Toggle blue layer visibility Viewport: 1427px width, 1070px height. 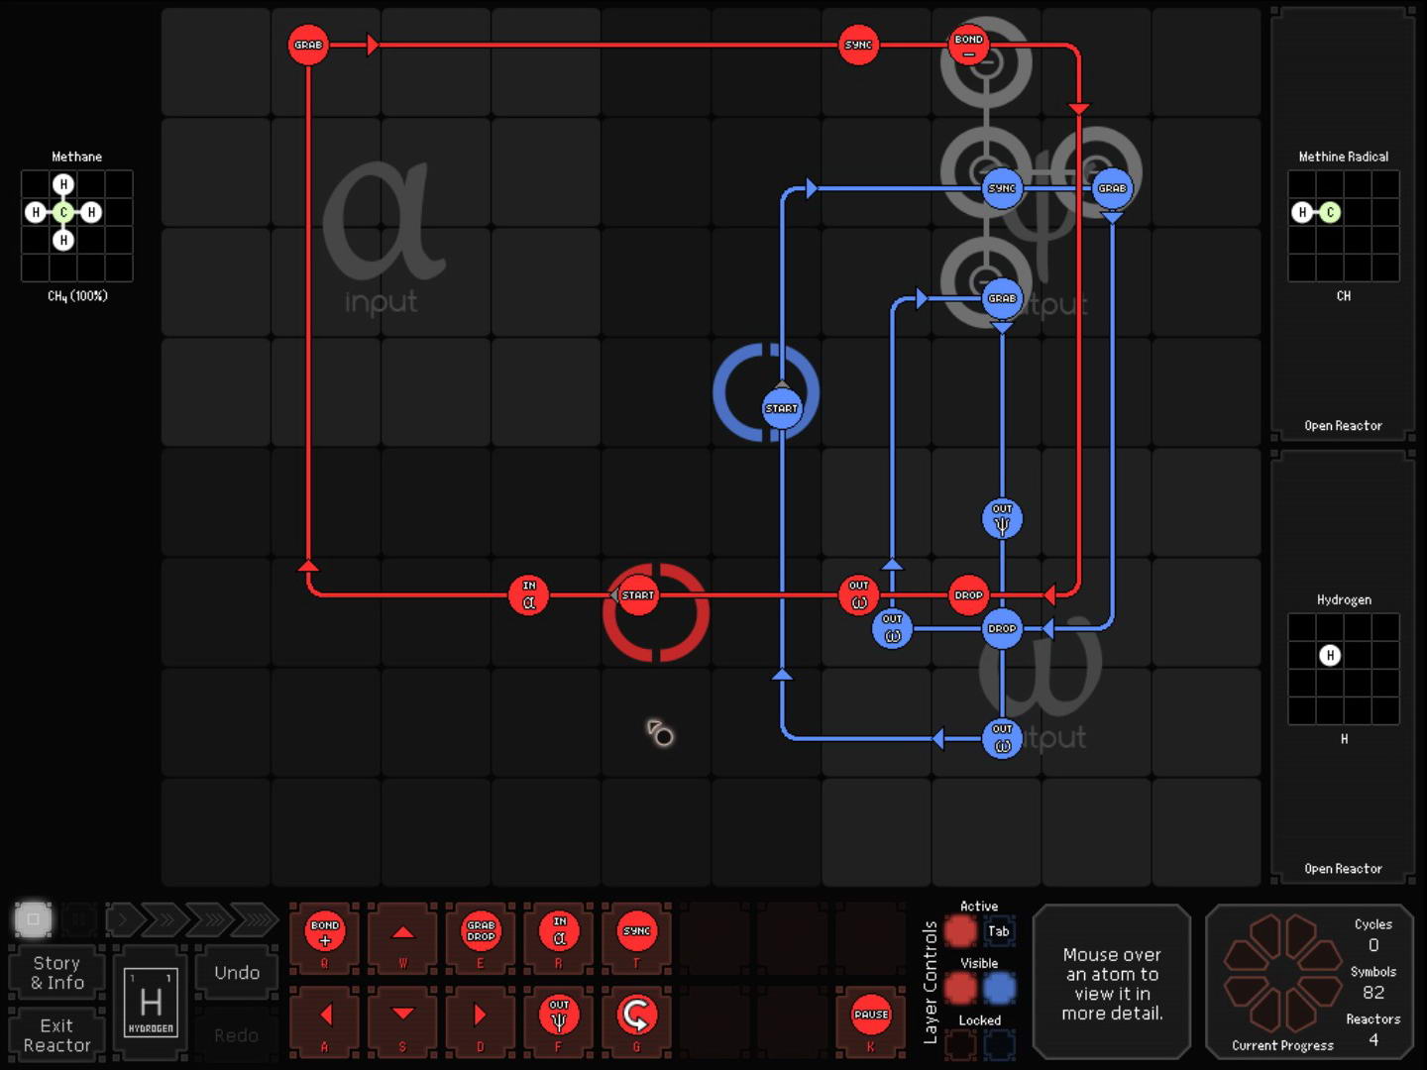pyautogui.click(x=999, y=988)
